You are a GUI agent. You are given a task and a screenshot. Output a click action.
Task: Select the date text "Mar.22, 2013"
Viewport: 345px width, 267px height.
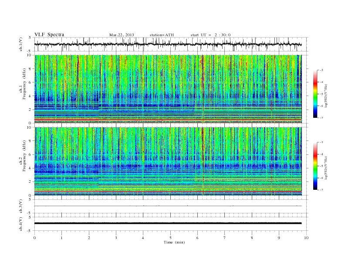pyautogui.click(x=122, y=35)
